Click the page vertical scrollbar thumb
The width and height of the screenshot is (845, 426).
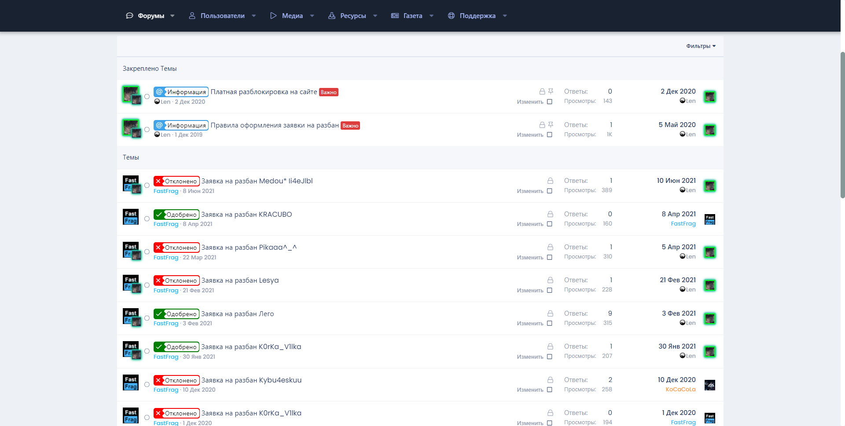point(842,125)
